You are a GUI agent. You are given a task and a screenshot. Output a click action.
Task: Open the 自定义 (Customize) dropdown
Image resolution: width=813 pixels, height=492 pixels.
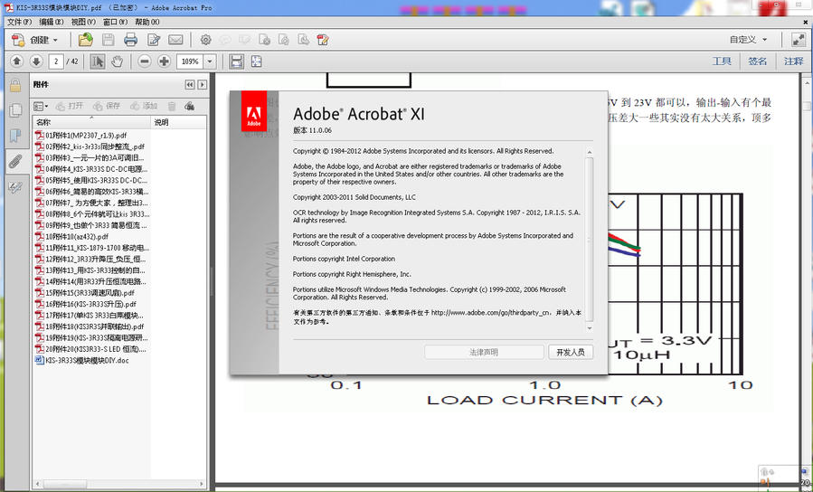tap(749, 40)
